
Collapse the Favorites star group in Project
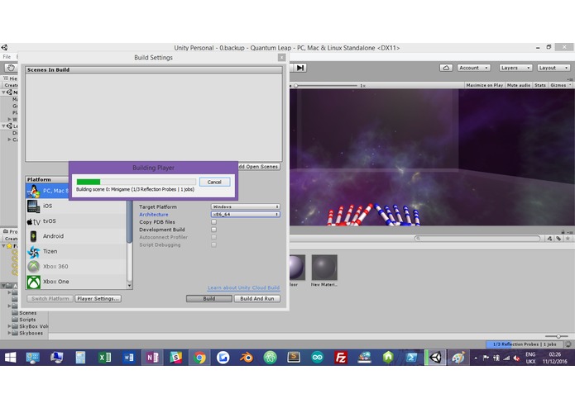coord(3,246)
